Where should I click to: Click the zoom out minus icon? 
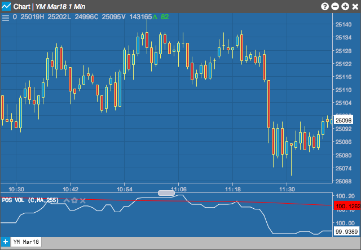335,6
